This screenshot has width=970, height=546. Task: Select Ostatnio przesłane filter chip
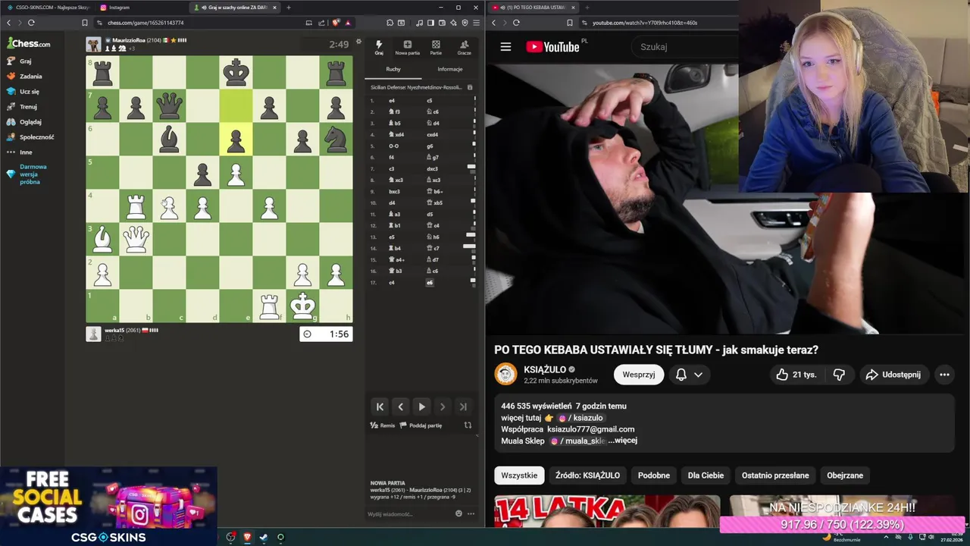pyautogui.click(x=775, y=475)
